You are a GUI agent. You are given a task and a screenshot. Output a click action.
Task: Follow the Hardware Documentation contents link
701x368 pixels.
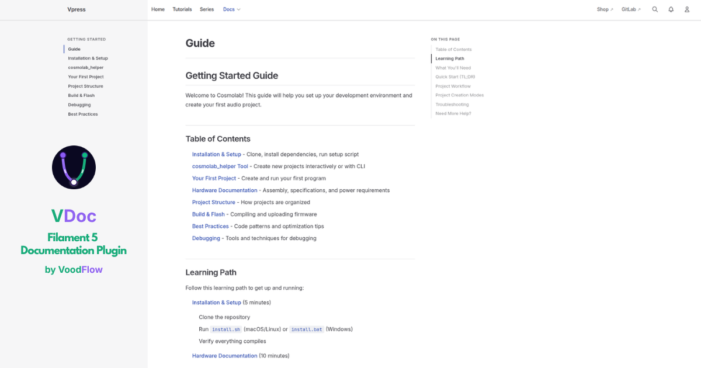point(225,190)
